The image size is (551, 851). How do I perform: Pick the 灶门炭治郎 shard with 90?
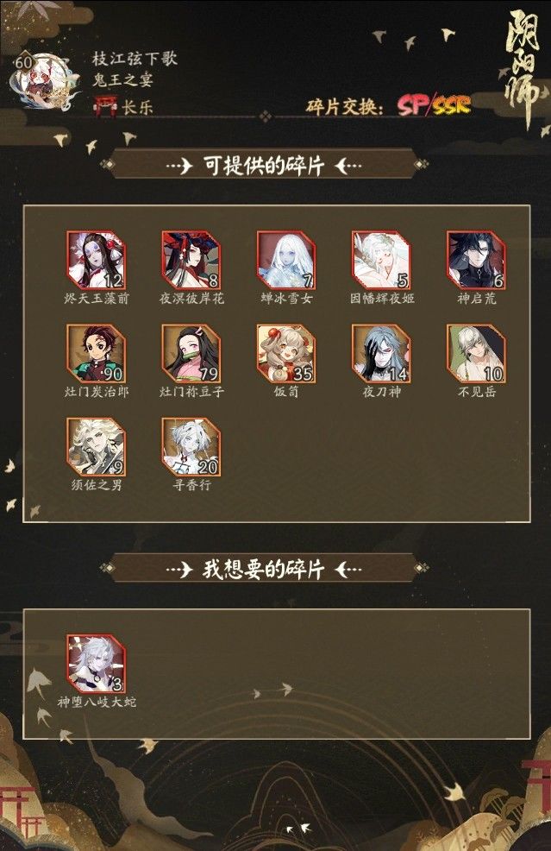[x=97, y=354]
